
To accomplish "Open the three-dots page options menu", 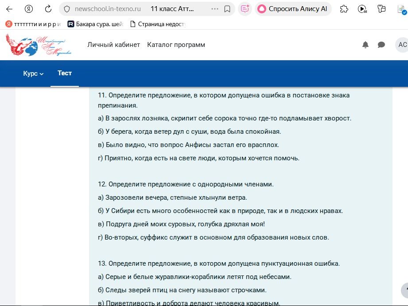I will (x=215, y=9).
